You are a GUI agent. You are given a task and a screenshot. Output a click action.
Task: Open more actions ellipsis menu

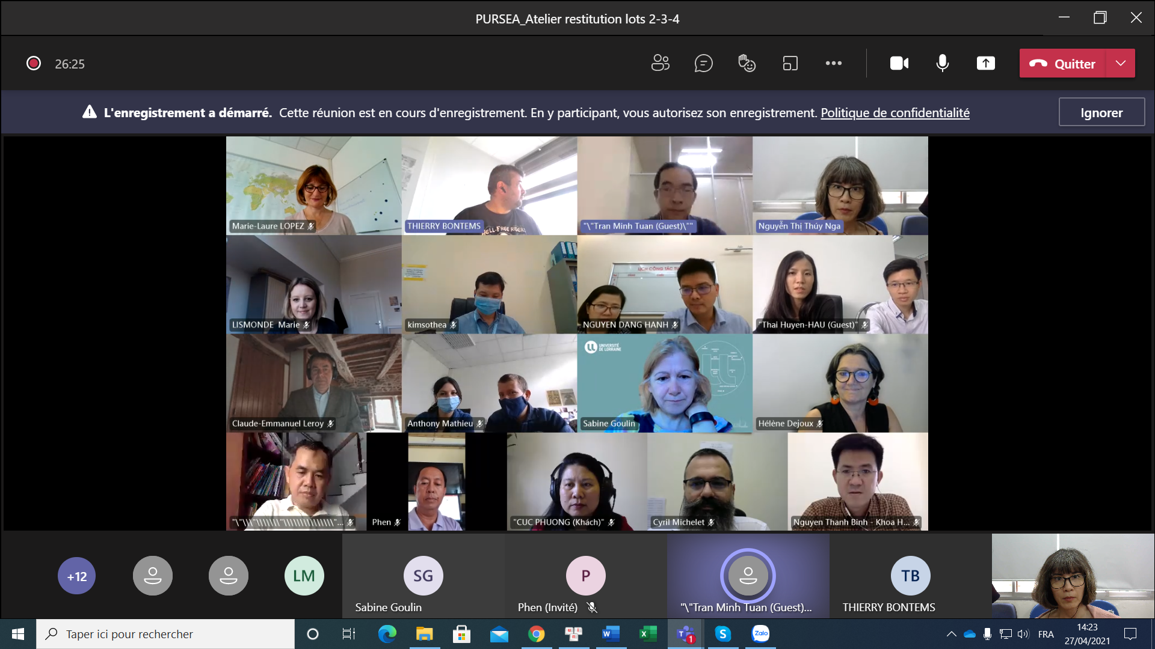tap(833, 63)
